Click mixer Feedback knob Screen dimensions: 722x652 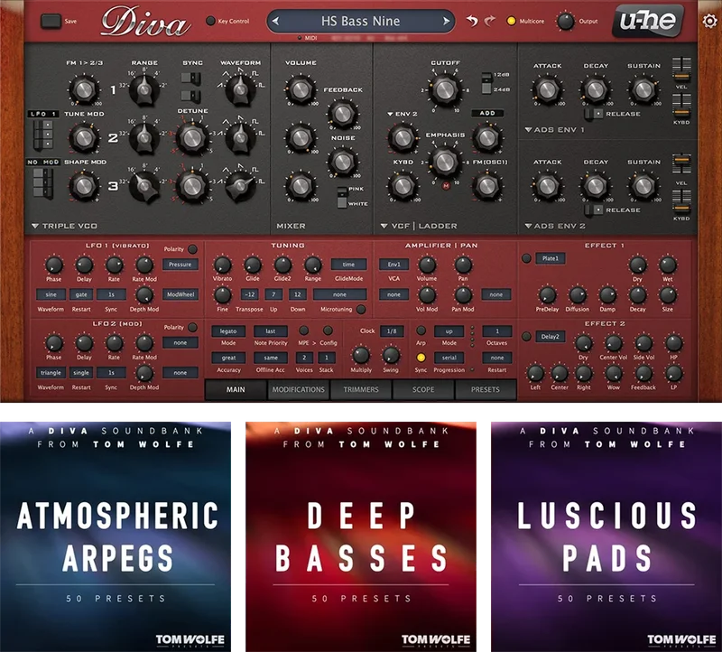point(342,114)
